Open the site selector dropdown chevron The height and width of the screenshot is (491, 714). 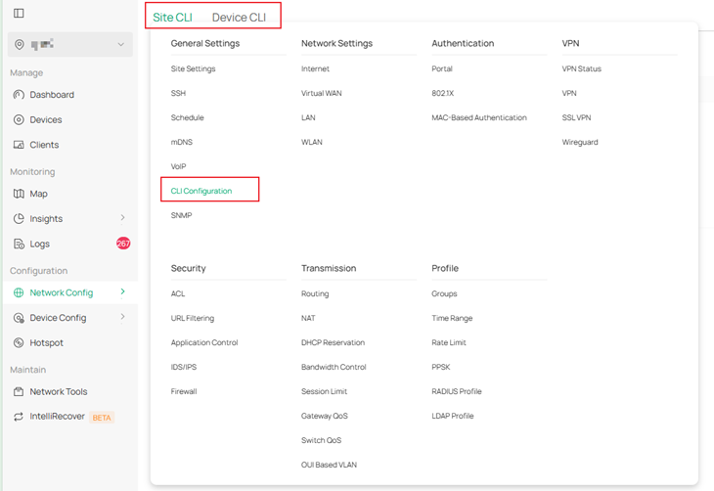120,44
